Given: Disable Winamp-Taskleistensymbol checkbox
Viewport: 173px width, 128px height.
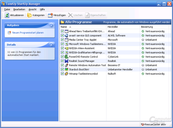Looking at the screenshot, I should click(62, 74).
